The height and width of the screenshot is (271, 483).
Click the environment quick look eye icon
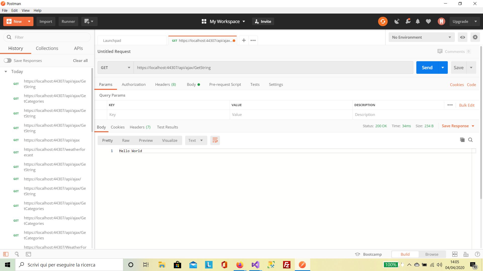coord(462,37)
